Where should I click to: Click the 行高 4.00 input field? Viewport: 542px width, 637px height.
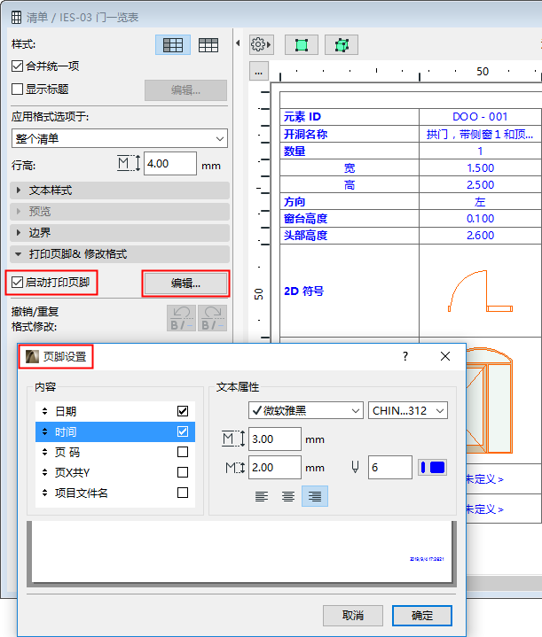170,164
